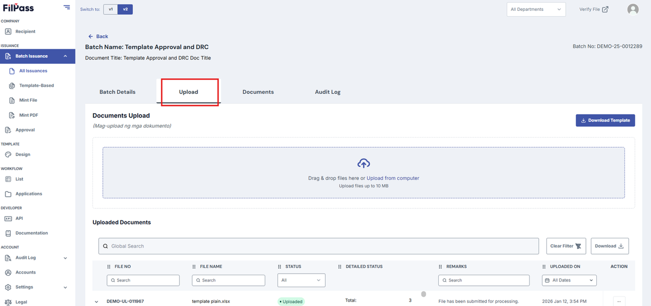Click the Mint PDF sidebar icon

click(x=12, y=115)
